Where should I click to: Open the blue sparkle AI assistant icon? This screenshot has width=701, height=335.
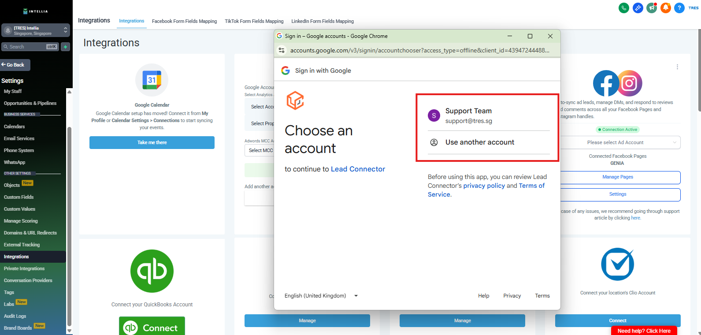[638, 8]
